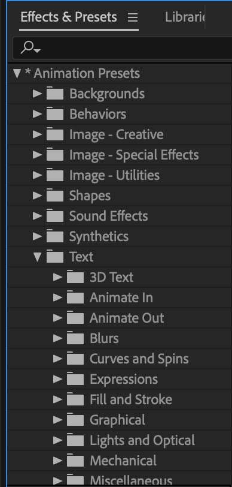Click the Blurs folder icon

pos(75,338)
